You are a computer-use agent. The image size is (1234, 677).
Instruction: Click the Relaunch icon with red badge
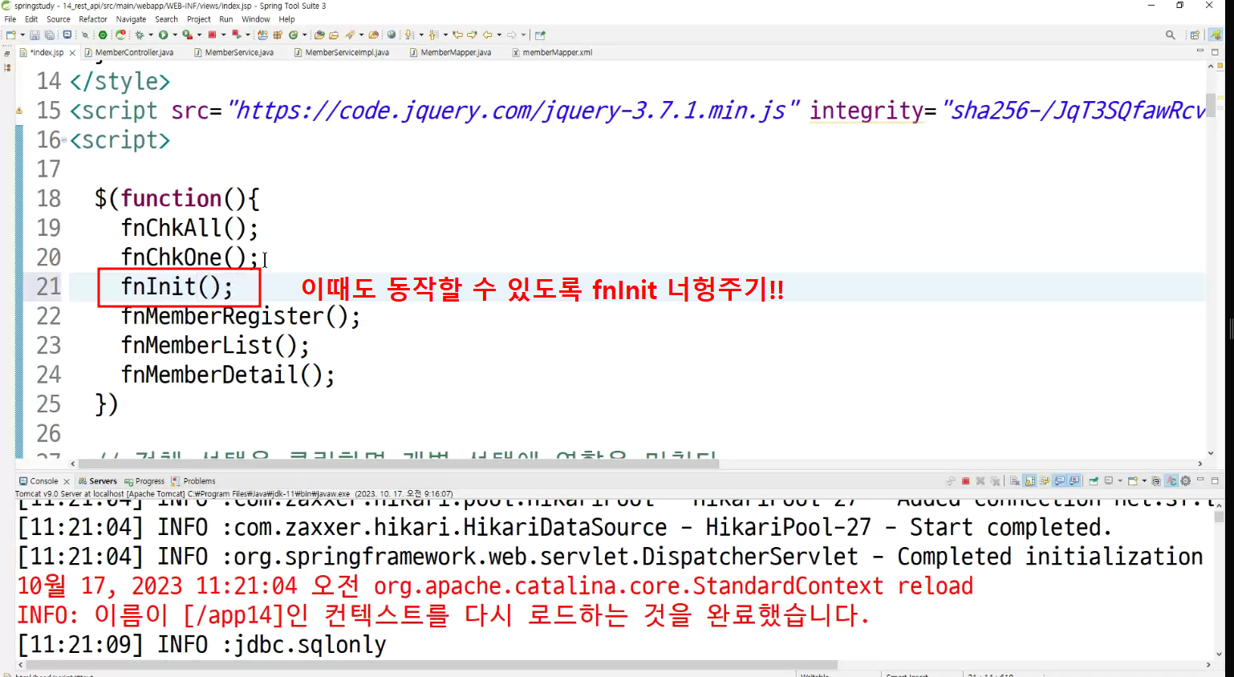120,35
